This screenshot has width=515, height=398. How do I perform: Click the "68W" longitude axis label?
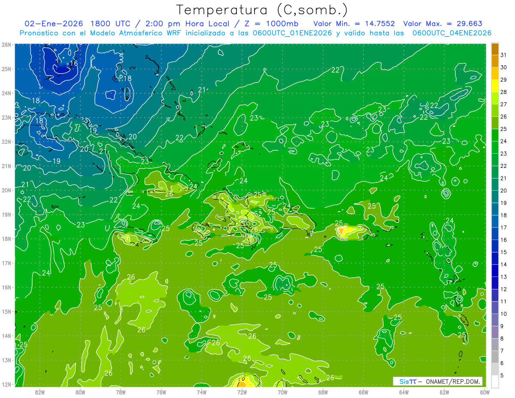tap(323, 392)
